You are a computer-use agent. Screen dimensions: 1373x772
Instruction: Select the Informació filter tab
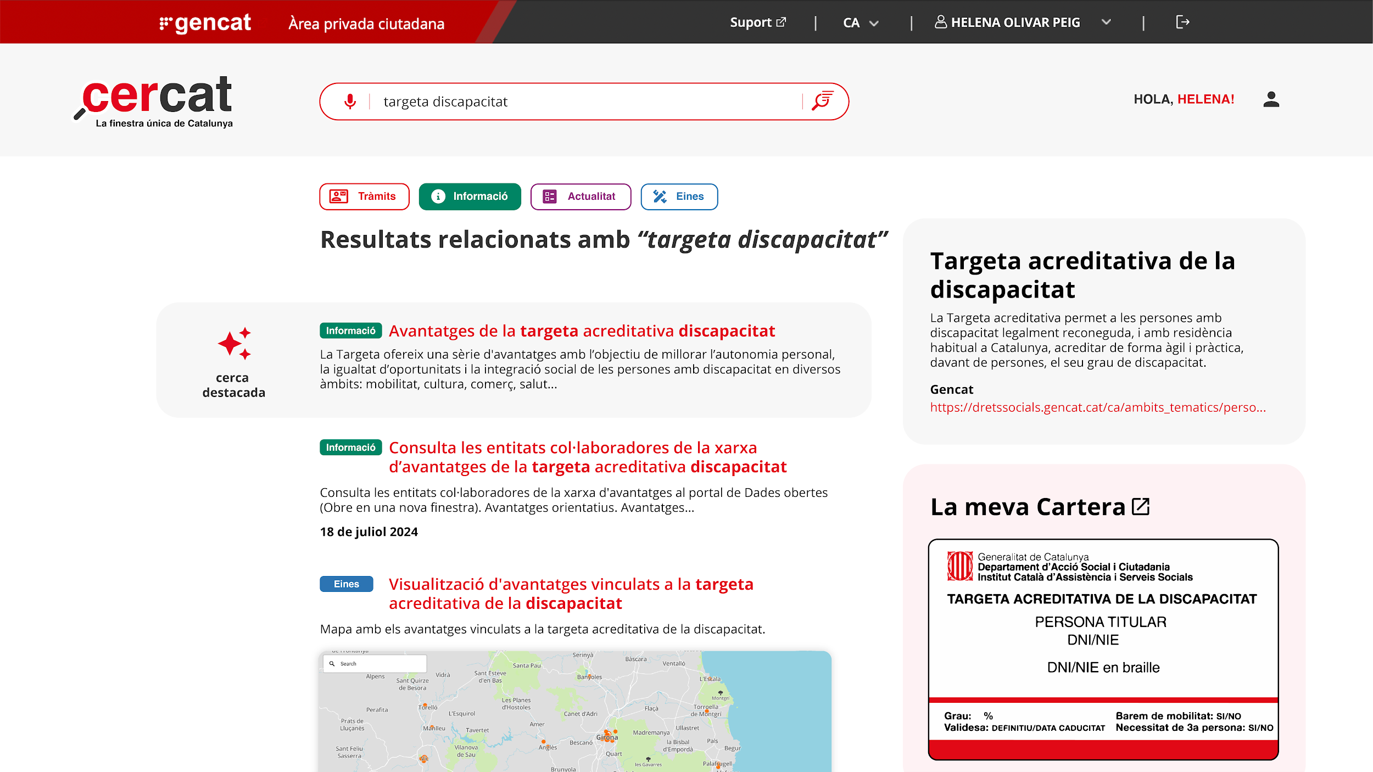coord(470,197)
